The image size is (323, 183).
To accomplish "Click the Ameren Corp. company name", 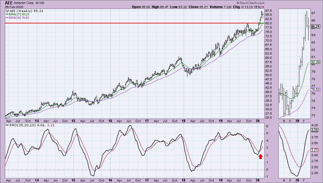I will pos(23,3).
